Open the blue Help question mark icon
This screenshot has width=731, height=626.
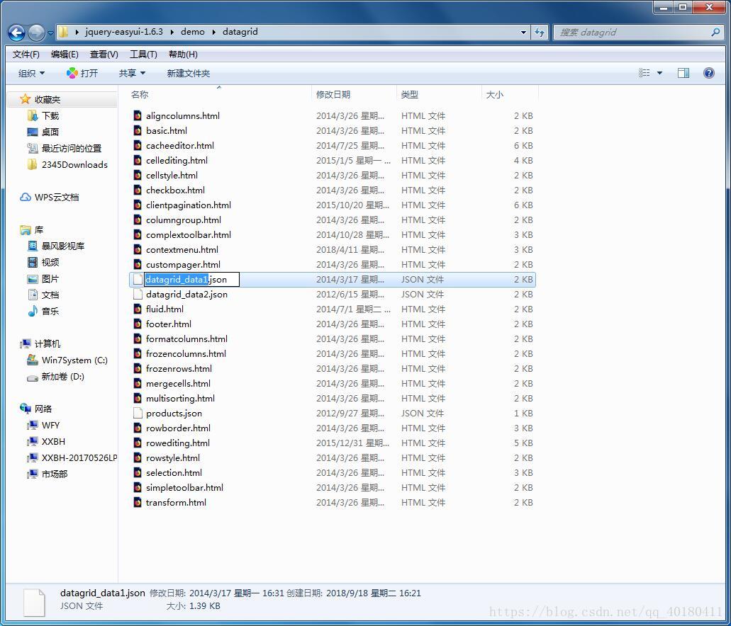708,73
